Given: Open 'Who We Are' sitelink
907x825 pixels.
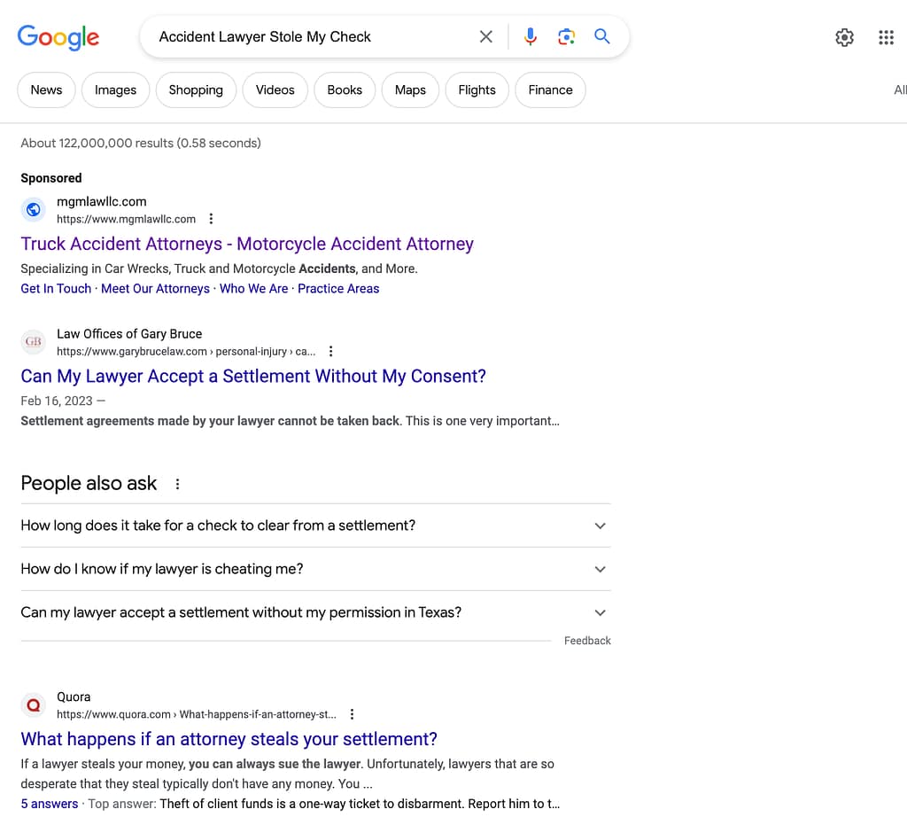Looking at the screenshot, I should point(254,289).
